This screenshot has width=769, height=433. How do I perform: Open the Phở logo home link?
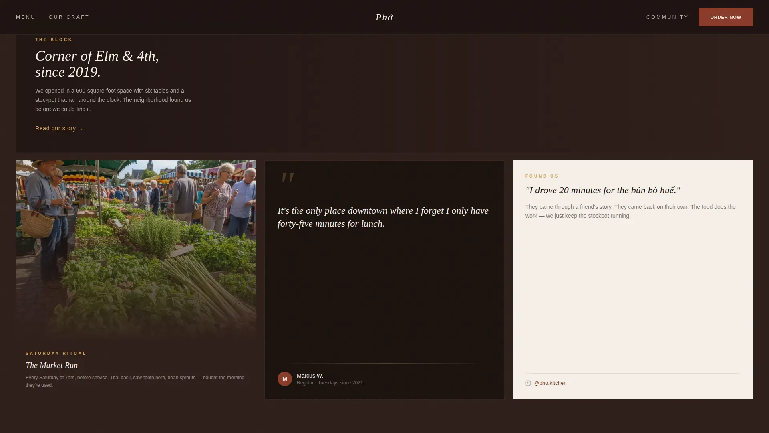point(384,17)
